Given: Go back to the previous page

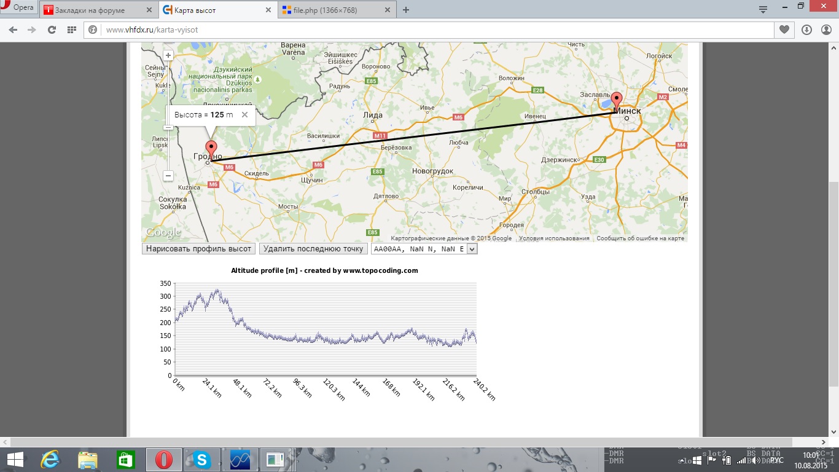Looking at the screenshot, I should (13, 29).
